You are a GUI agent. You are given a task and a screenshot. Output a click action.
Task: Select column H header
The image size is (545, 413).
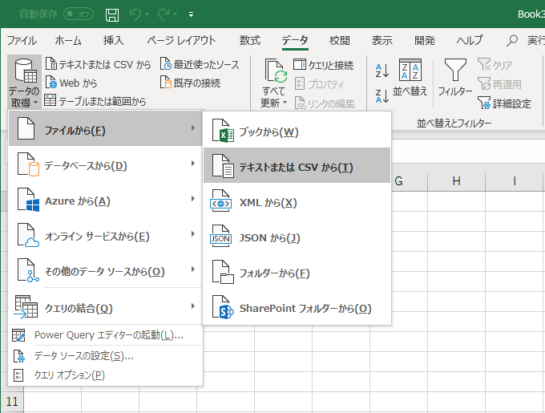point(456,181)
